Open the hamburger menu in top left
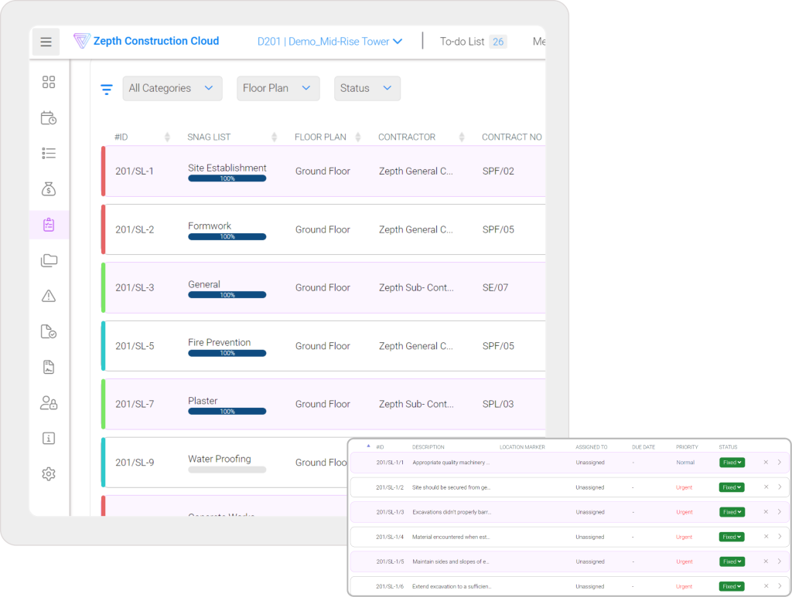 coord(46,41)
